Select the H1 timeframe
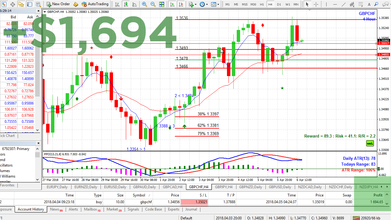Image resolution: width=391 pixels, height=220 pixels. [262, 4]
